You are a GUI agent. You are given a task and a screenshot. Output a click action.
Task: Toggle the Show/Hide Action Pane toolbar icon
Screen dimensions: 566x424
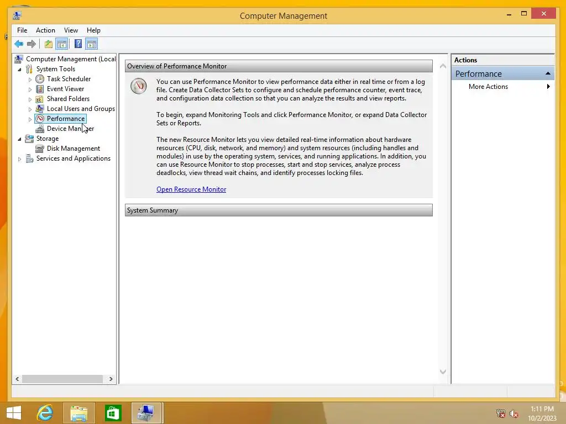[92, 44]
